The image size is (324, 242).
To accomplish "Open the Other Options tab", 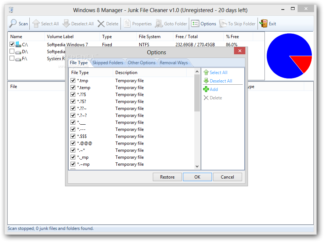I will click(x=141, y=62).
